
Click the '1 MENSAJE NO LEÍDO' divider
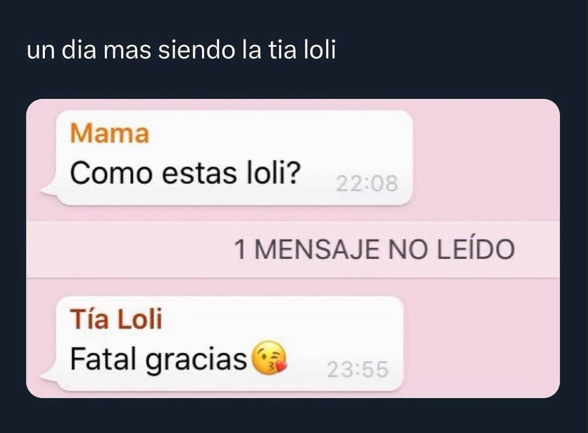pos(293,249)
